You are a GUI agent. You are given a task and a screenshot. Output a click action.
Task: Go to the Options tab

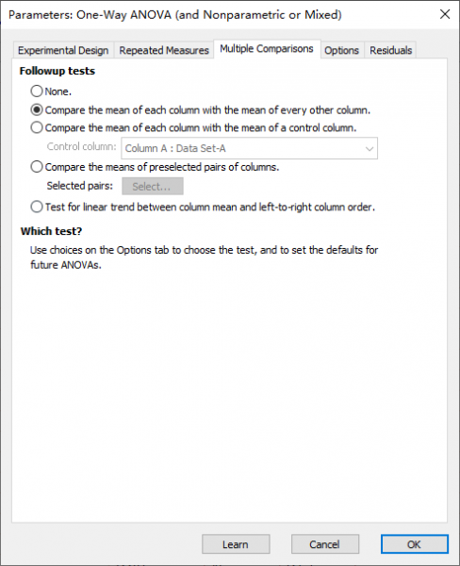341,50
